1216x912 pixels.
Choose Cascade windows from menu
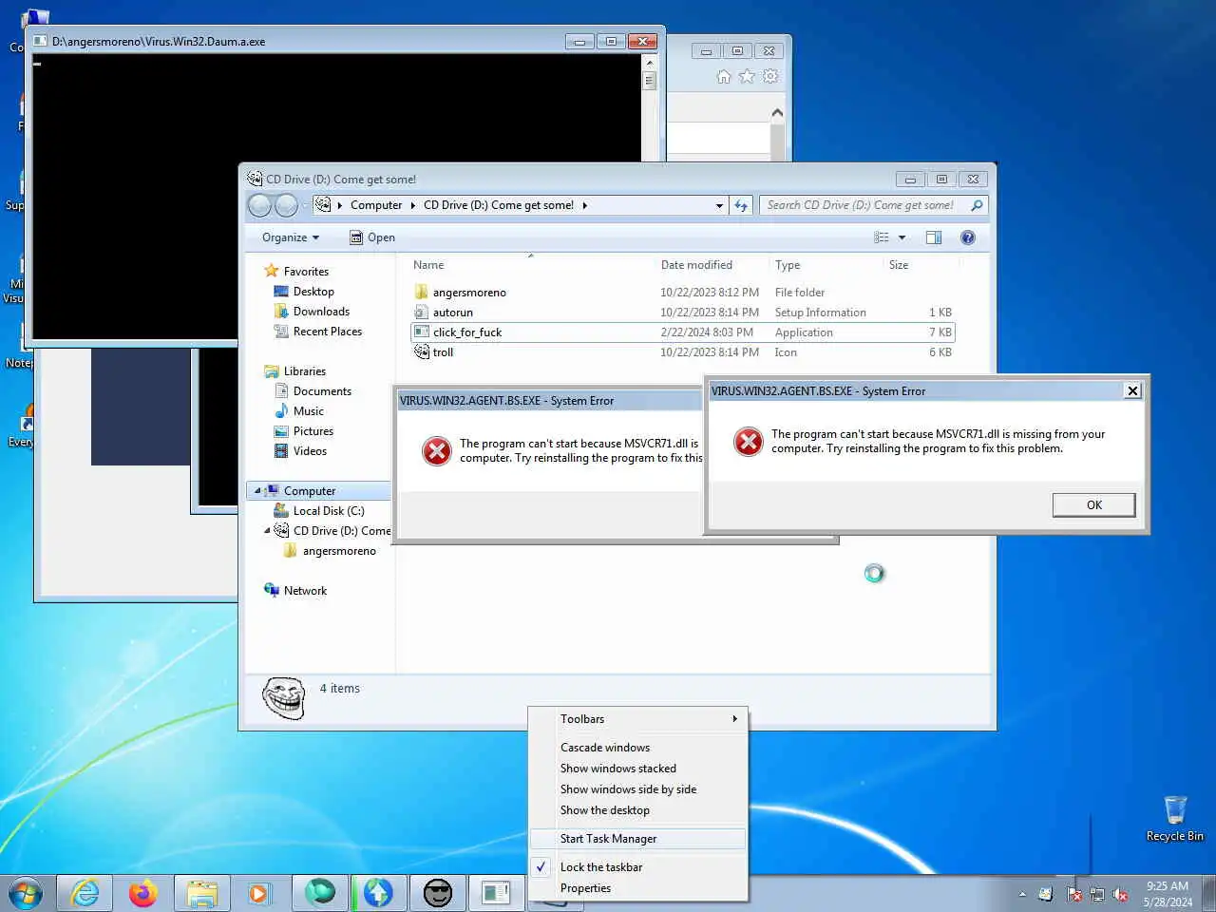(x=638, y=748)
